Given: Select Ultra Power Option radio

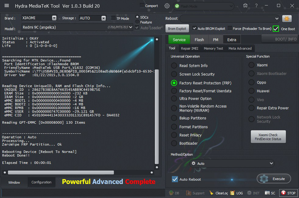Looking at the screenshot, I should coord(174,98).
